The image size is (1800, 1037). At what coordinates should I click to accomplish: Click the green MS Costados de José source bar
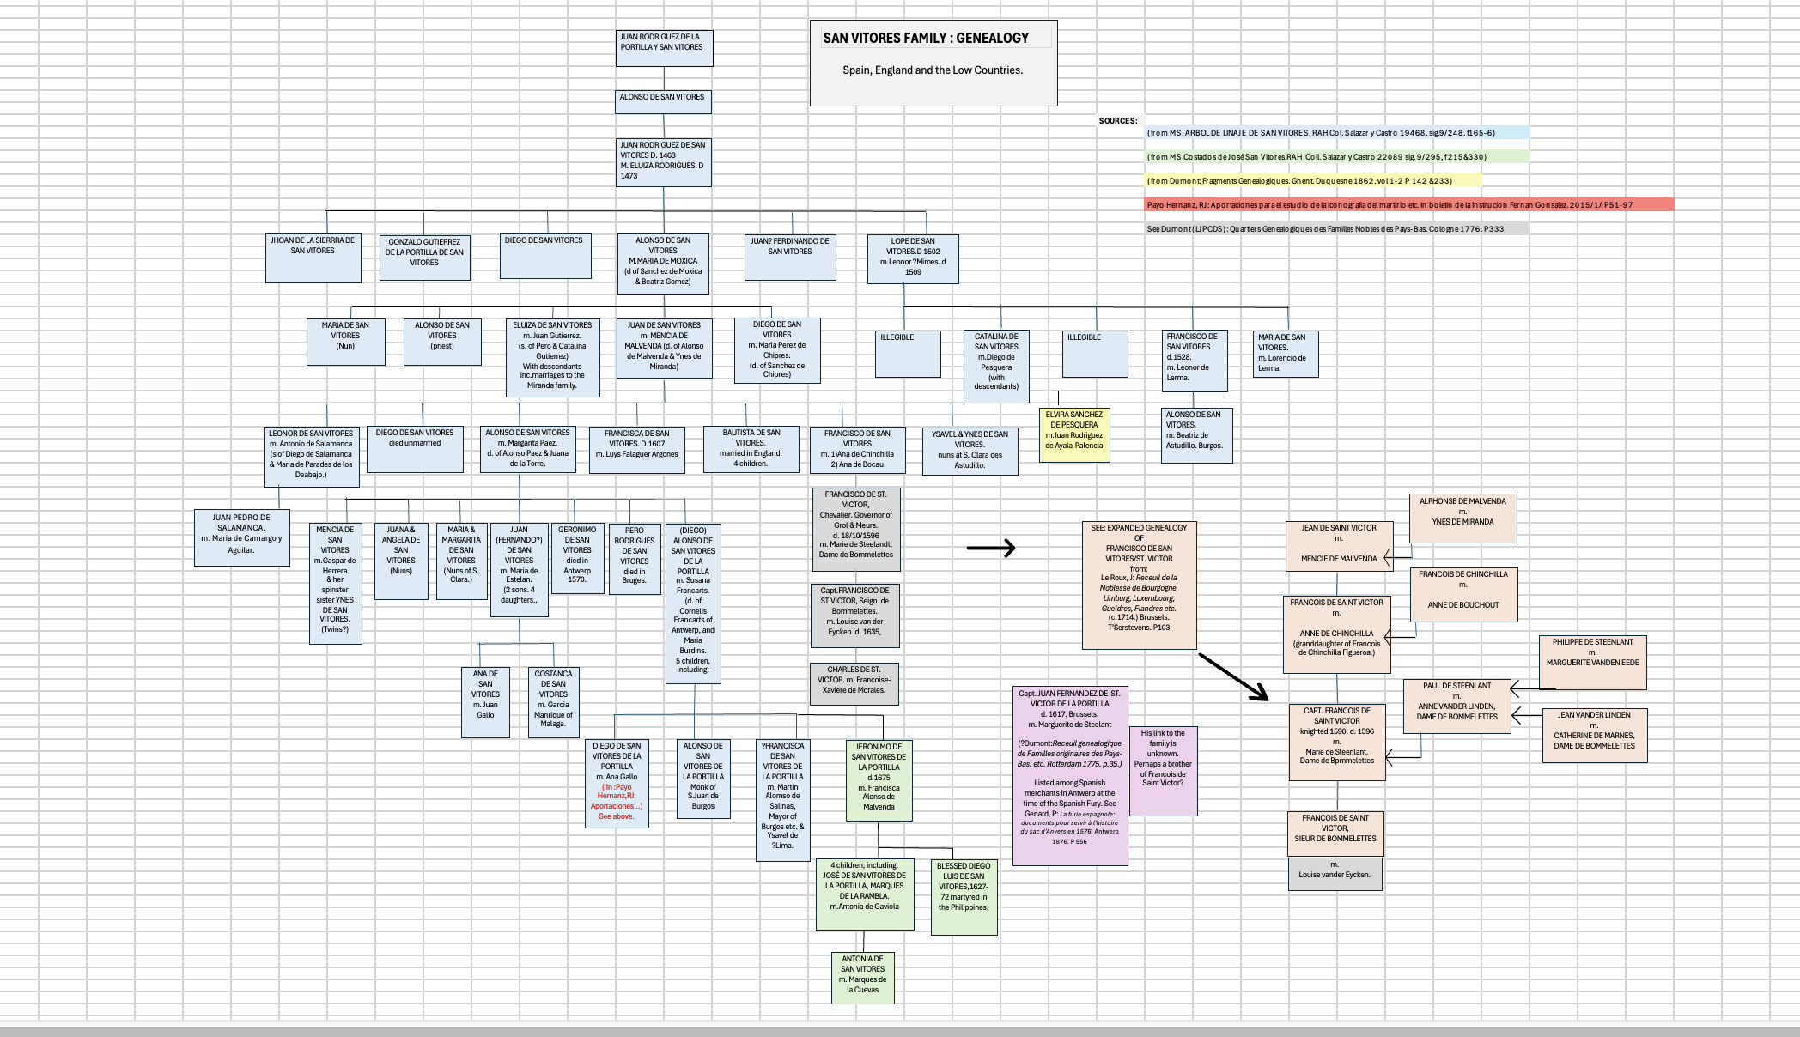pyautogui.click(x=1336, y=157)
